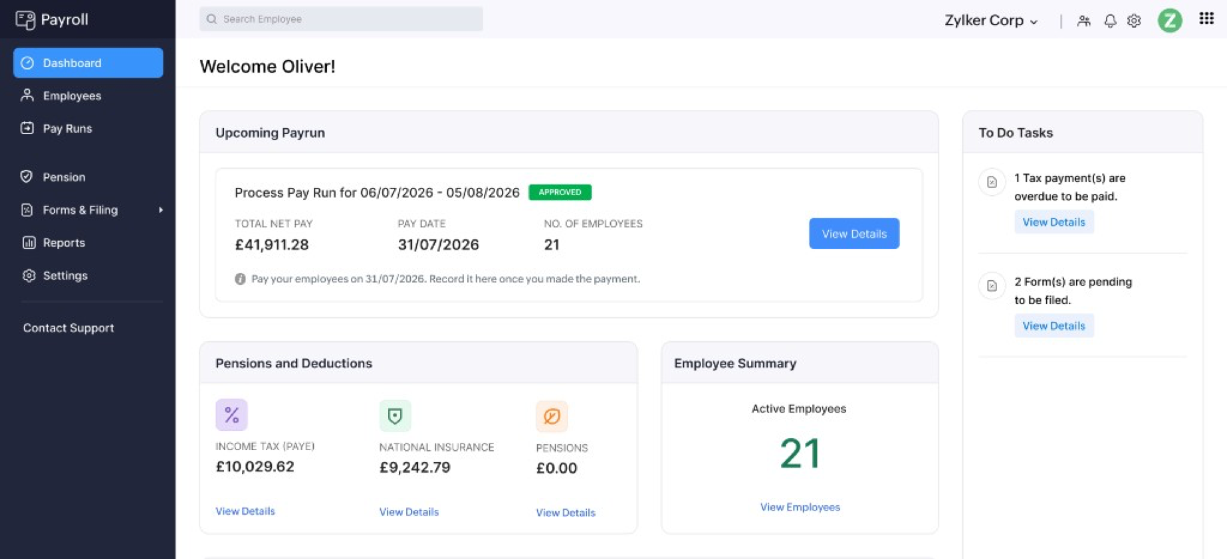Click the info icon beside pay reminder
1227x559 pixels.
[x=240, y=279]
